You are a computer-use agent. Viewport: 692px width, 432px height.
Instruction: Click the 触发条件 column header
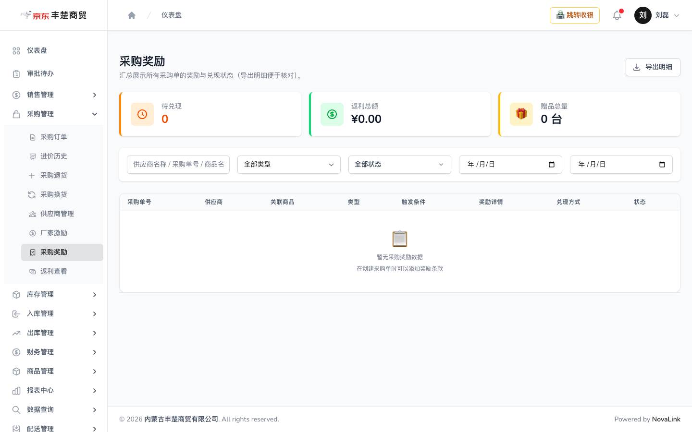coord(414,202)
